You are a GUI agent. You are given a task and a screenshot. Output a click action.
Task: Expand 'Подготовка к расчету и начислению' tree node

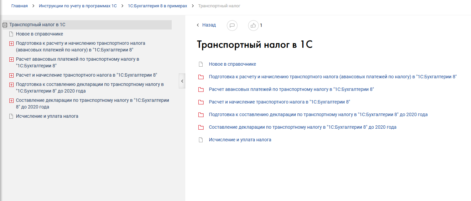coord(11,43)
